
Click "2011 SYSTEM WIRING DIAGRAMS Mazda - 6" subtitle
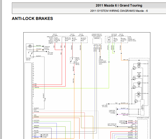119,11
